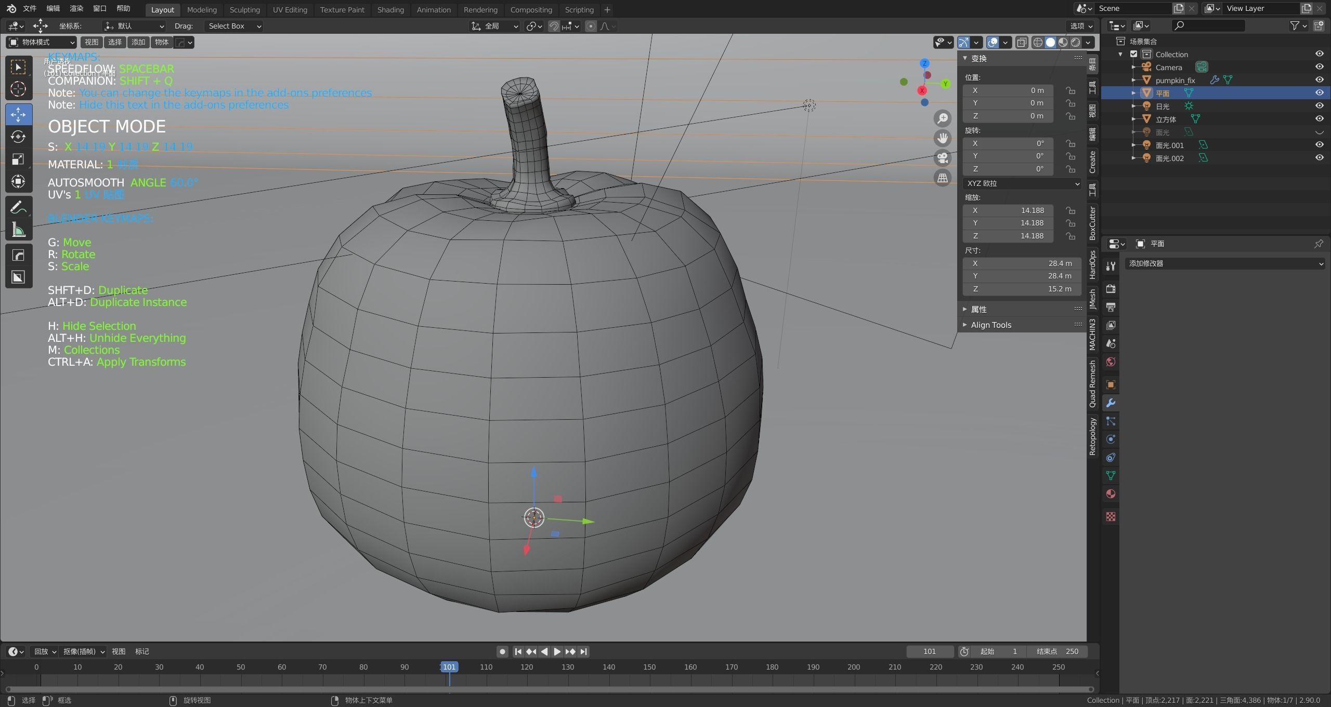Switch to the Sculpting workspace tab

245,10
